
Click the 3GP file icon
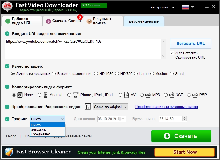tap(172, 95)
